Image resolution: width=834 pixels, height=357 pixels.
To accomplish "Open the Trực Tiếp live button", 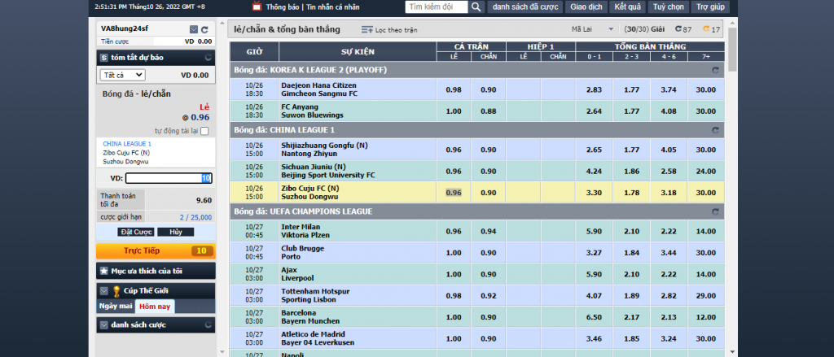I will click(x=156, y=250).
